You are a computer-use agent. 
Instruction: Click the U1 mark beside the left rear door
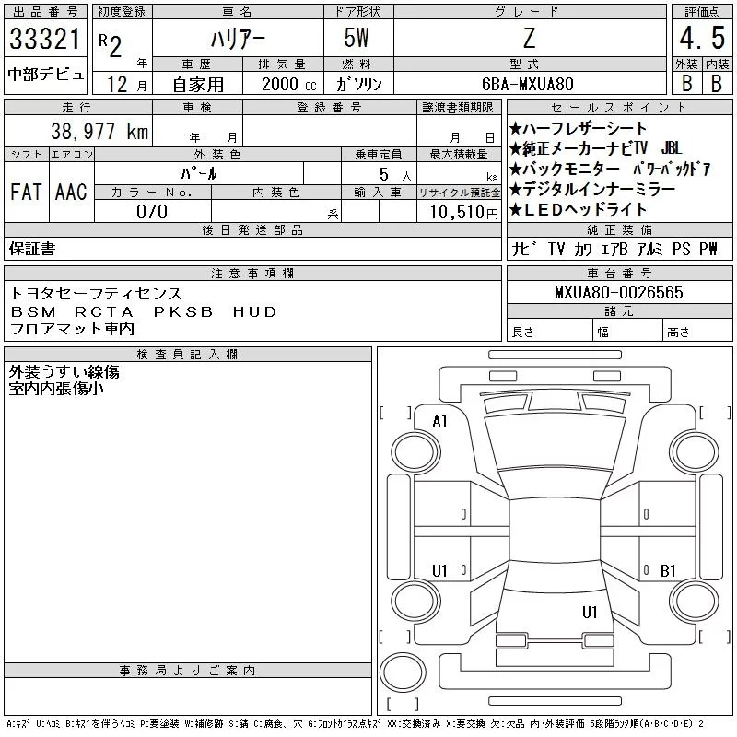tap(439, 570)
